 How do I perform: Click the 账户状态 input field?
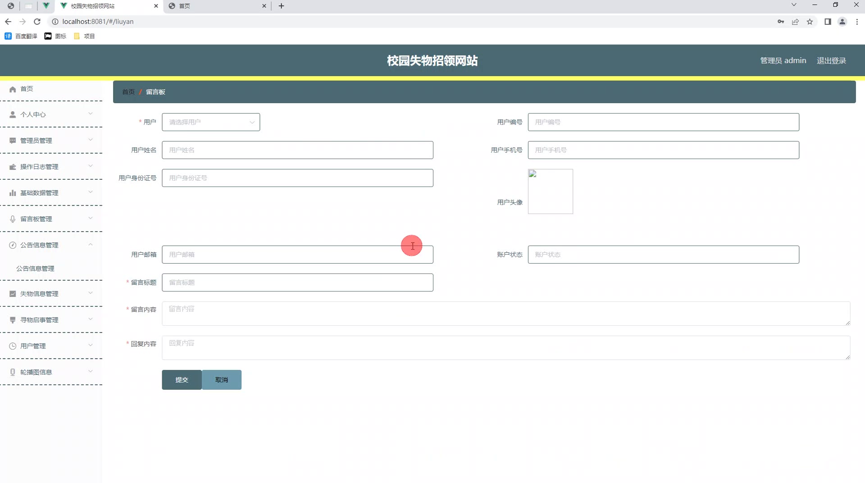[x=663, y=255]
